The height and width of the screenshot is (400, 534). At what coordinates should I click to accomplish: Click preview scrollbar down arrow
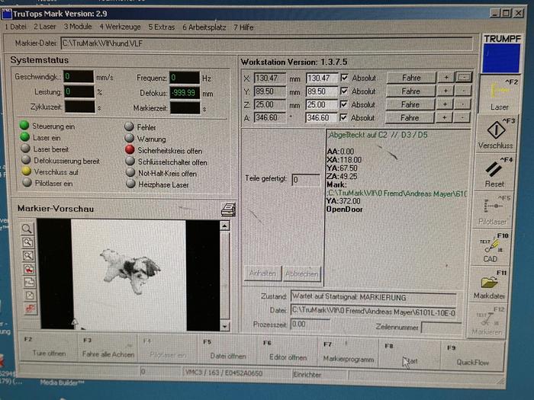click(225, 326)
